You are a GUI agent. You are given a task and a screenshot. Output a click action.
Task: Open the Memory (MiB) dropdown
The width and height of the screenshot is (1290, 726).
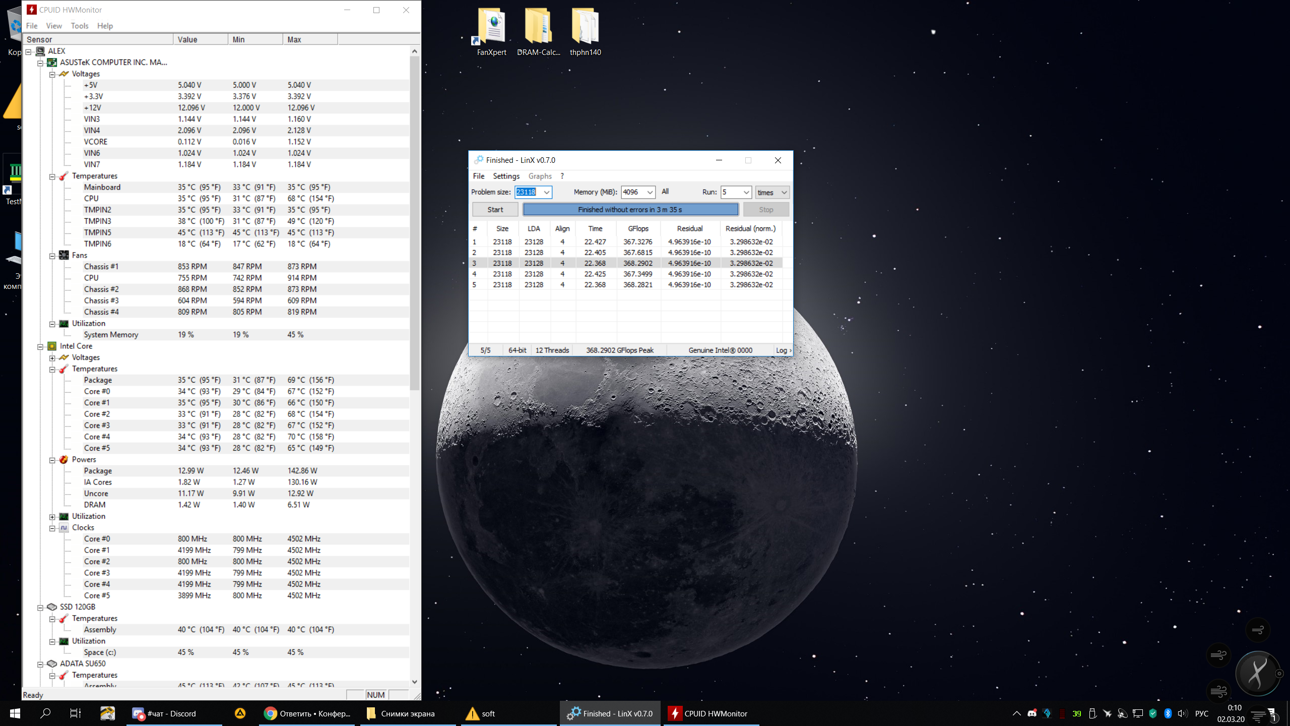[x=650, y=192]
